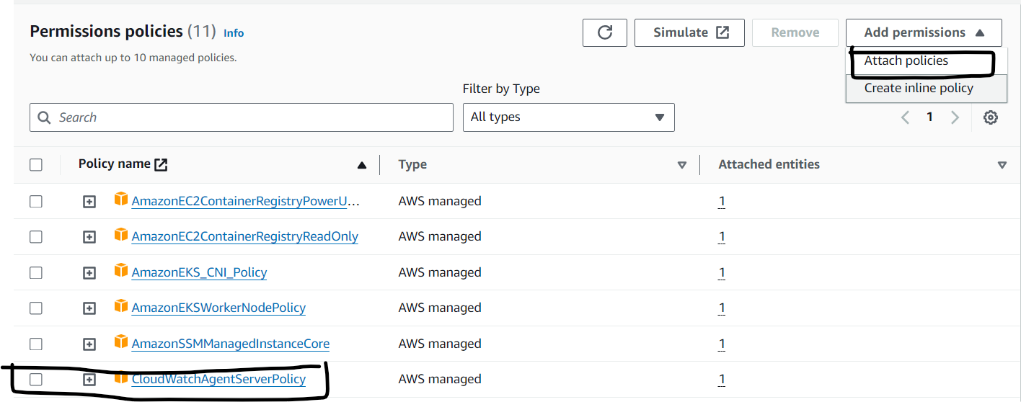Open the AmazonSSMManagedInstanceCore link
Viewport: 1021px width, 402px height.
tap(231, 344)
